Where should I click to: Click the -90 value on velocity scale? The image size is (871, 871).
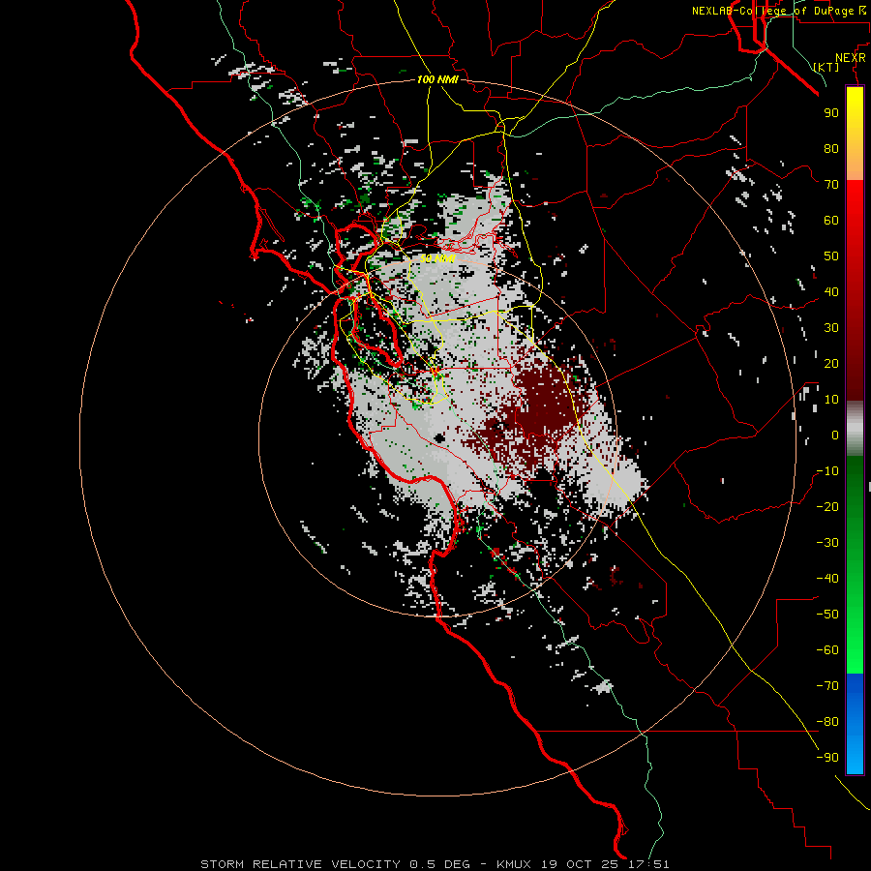coord(827,758)
